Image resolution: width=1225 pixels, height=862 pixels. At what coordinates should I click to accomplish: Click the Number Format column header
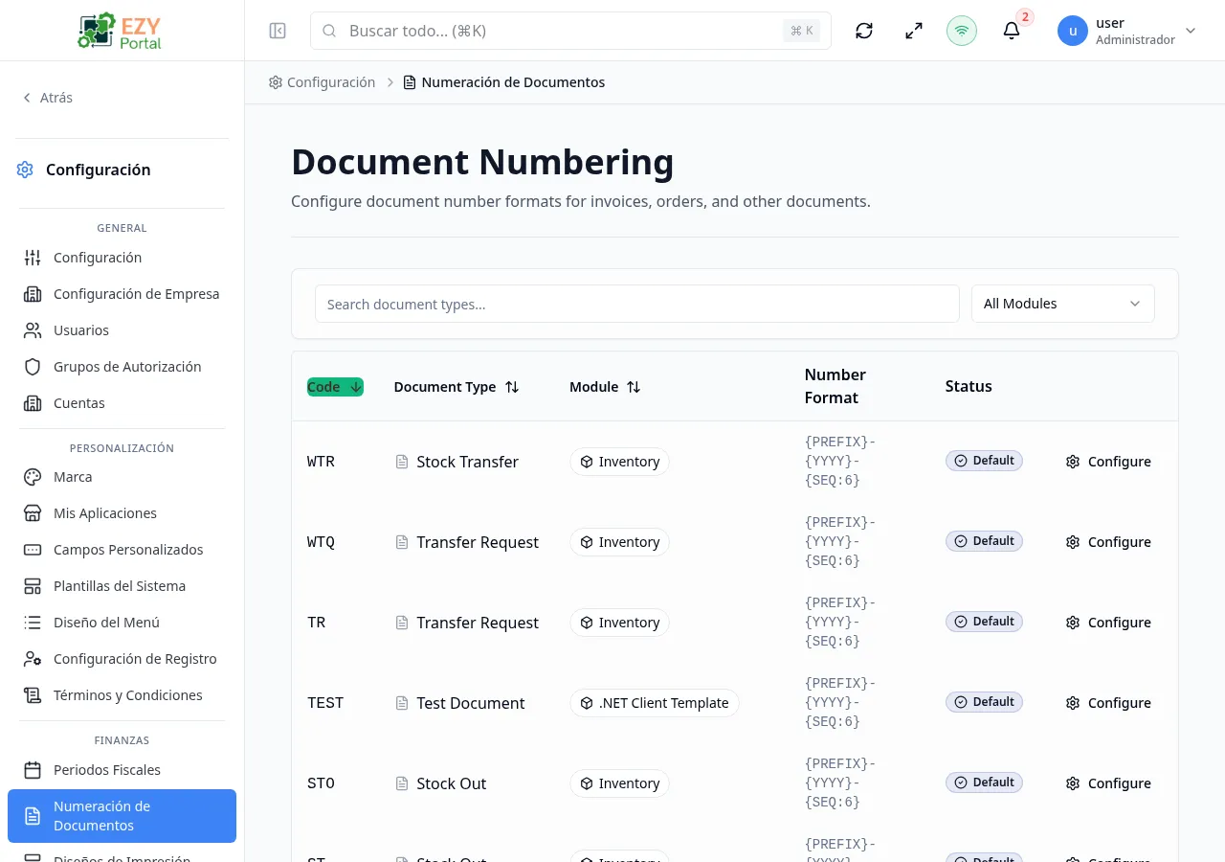coord(835,386)
